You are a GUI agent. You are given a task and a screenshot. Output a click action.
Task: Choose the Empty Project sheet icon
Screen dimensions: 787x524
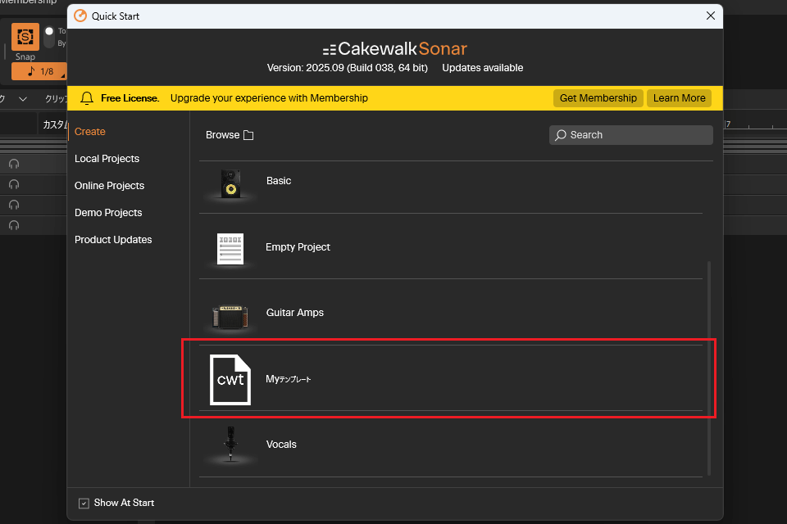[230, 248]
